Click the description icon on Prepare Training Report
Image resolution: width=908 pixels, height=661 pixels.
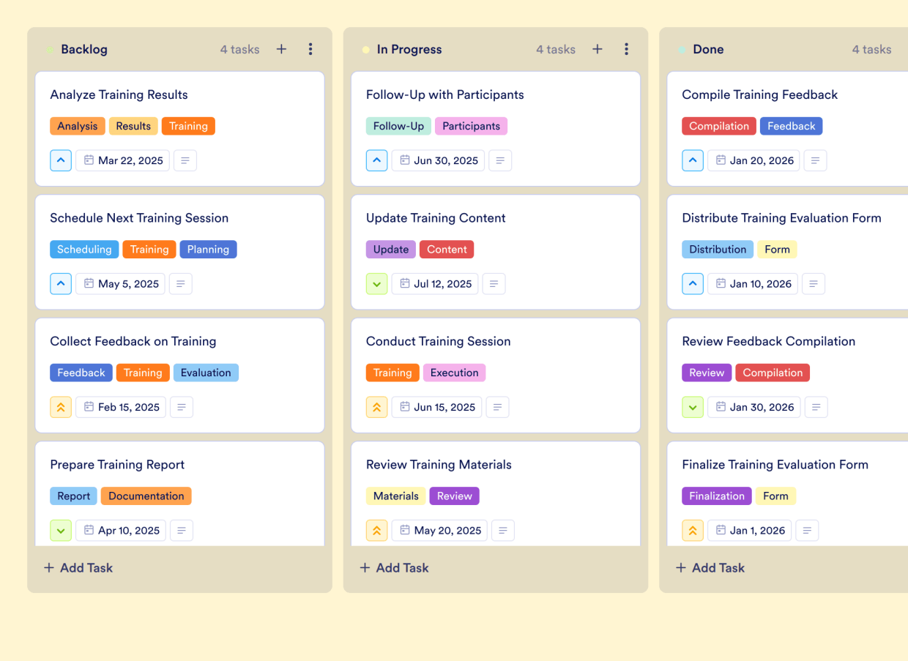[182, 530]
